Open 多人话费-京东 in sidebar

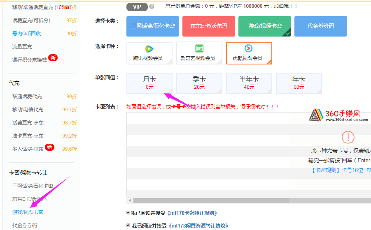[28, 149]
